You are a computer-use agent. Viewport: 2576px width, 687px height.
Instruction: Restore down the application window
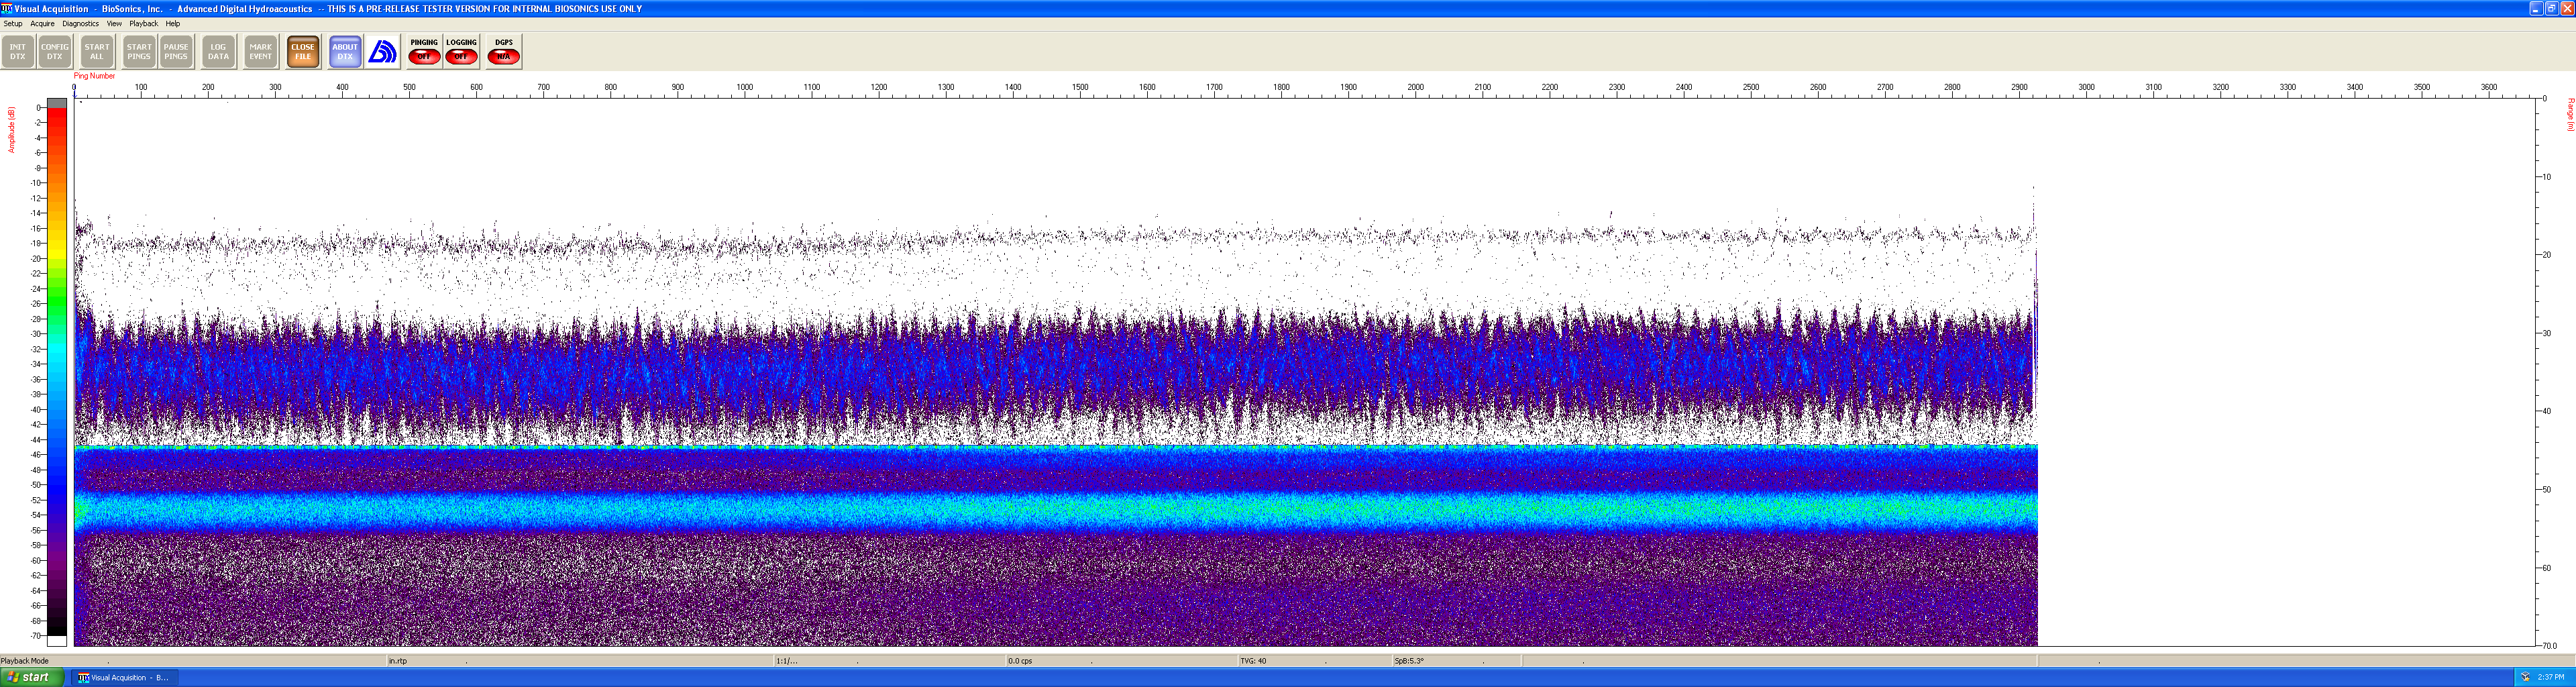click(2551, 8)
